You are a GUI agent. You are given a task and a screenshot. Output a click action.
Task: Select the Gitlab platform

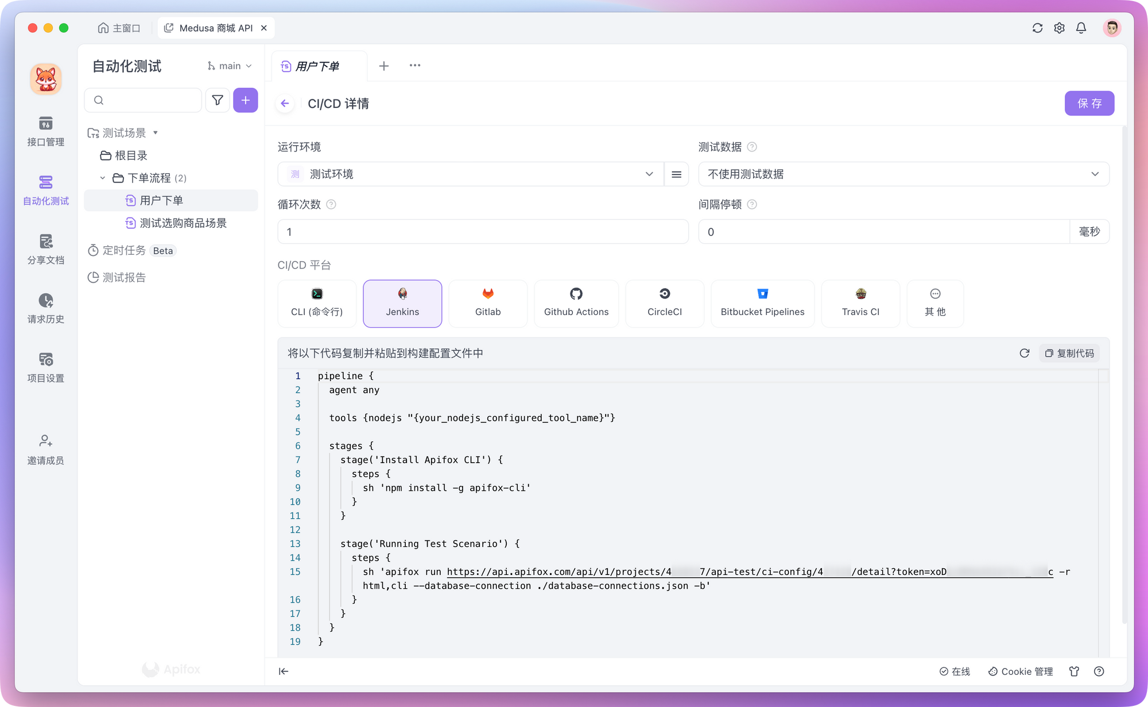[x=488, y=304]
